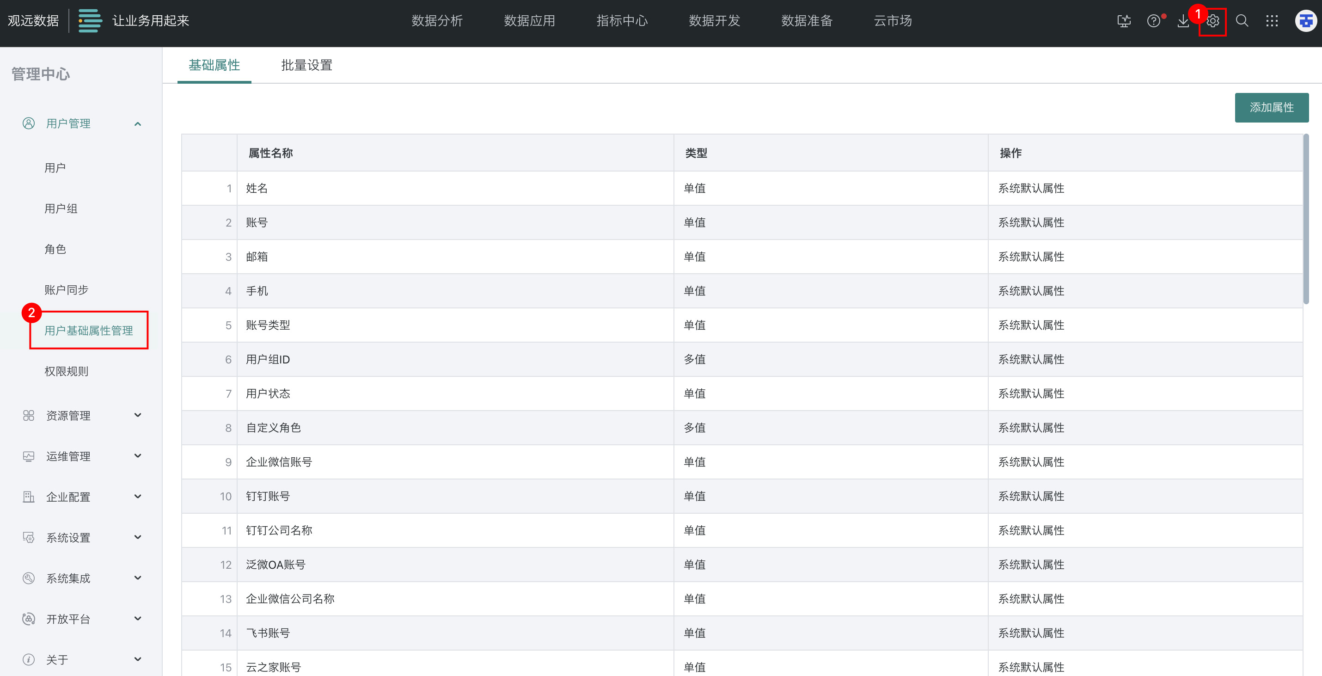Switch to the 批量设置 tab
Viewport: 1322px width, 676px height.
click(306, 65)
